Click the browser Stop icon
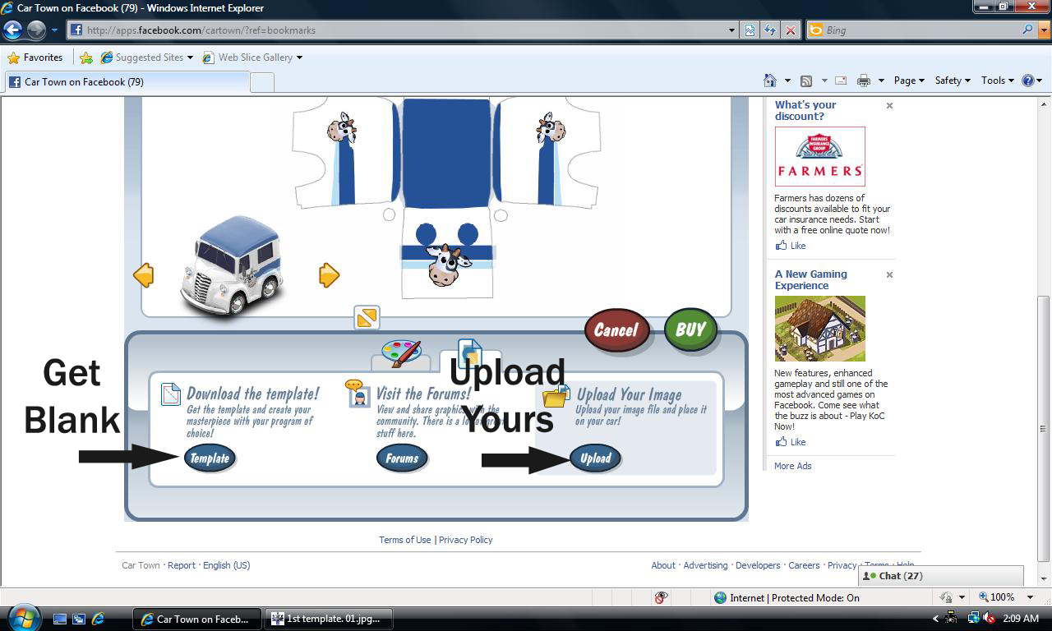Screen dimensions: 1052x631 pyautogui.click(x=790, y=30)
